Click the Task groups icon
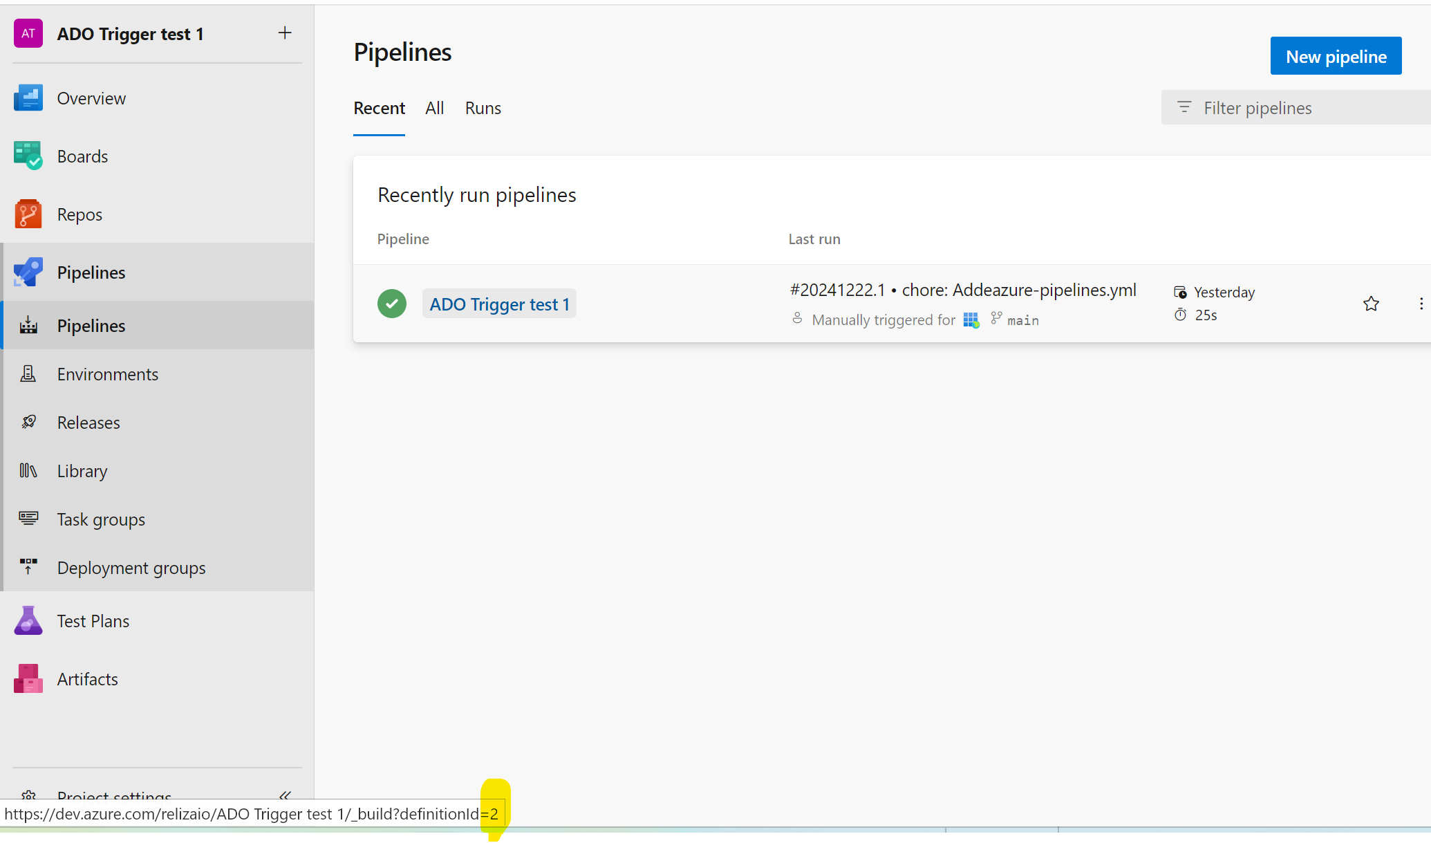The height and width of the screenshot is (843, 1431). 28,519
